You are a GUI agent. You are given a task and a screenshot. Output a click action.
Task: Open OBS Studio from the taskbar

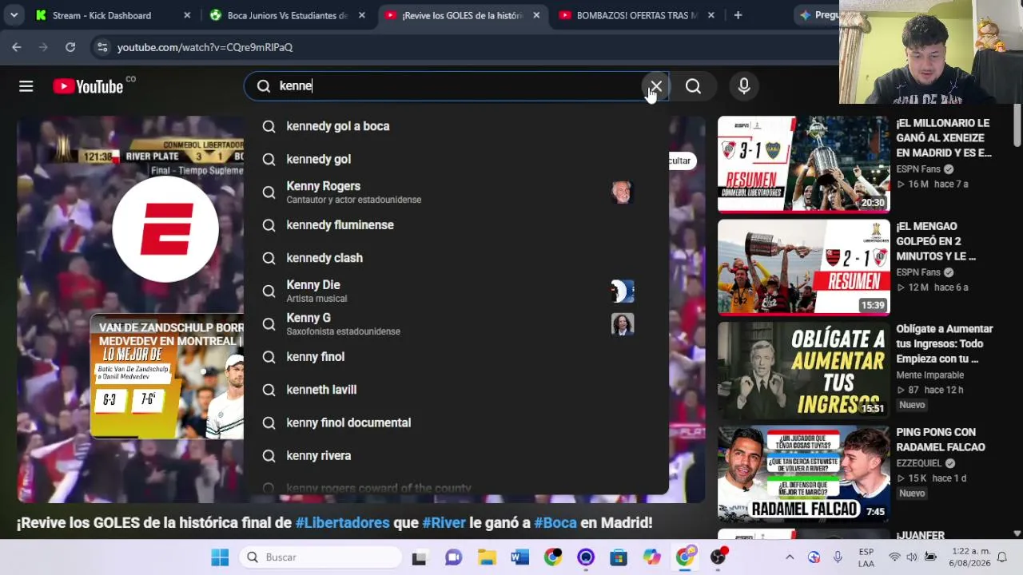(x=718, y=557)
